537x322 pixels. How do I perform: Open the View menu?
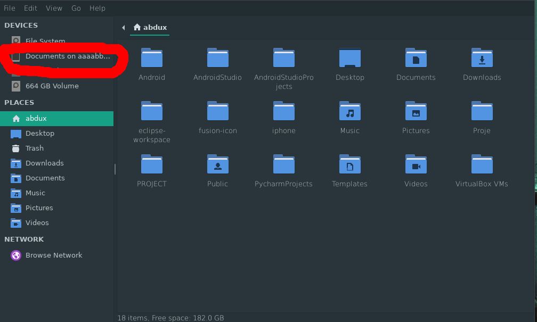tap(54, 8)
